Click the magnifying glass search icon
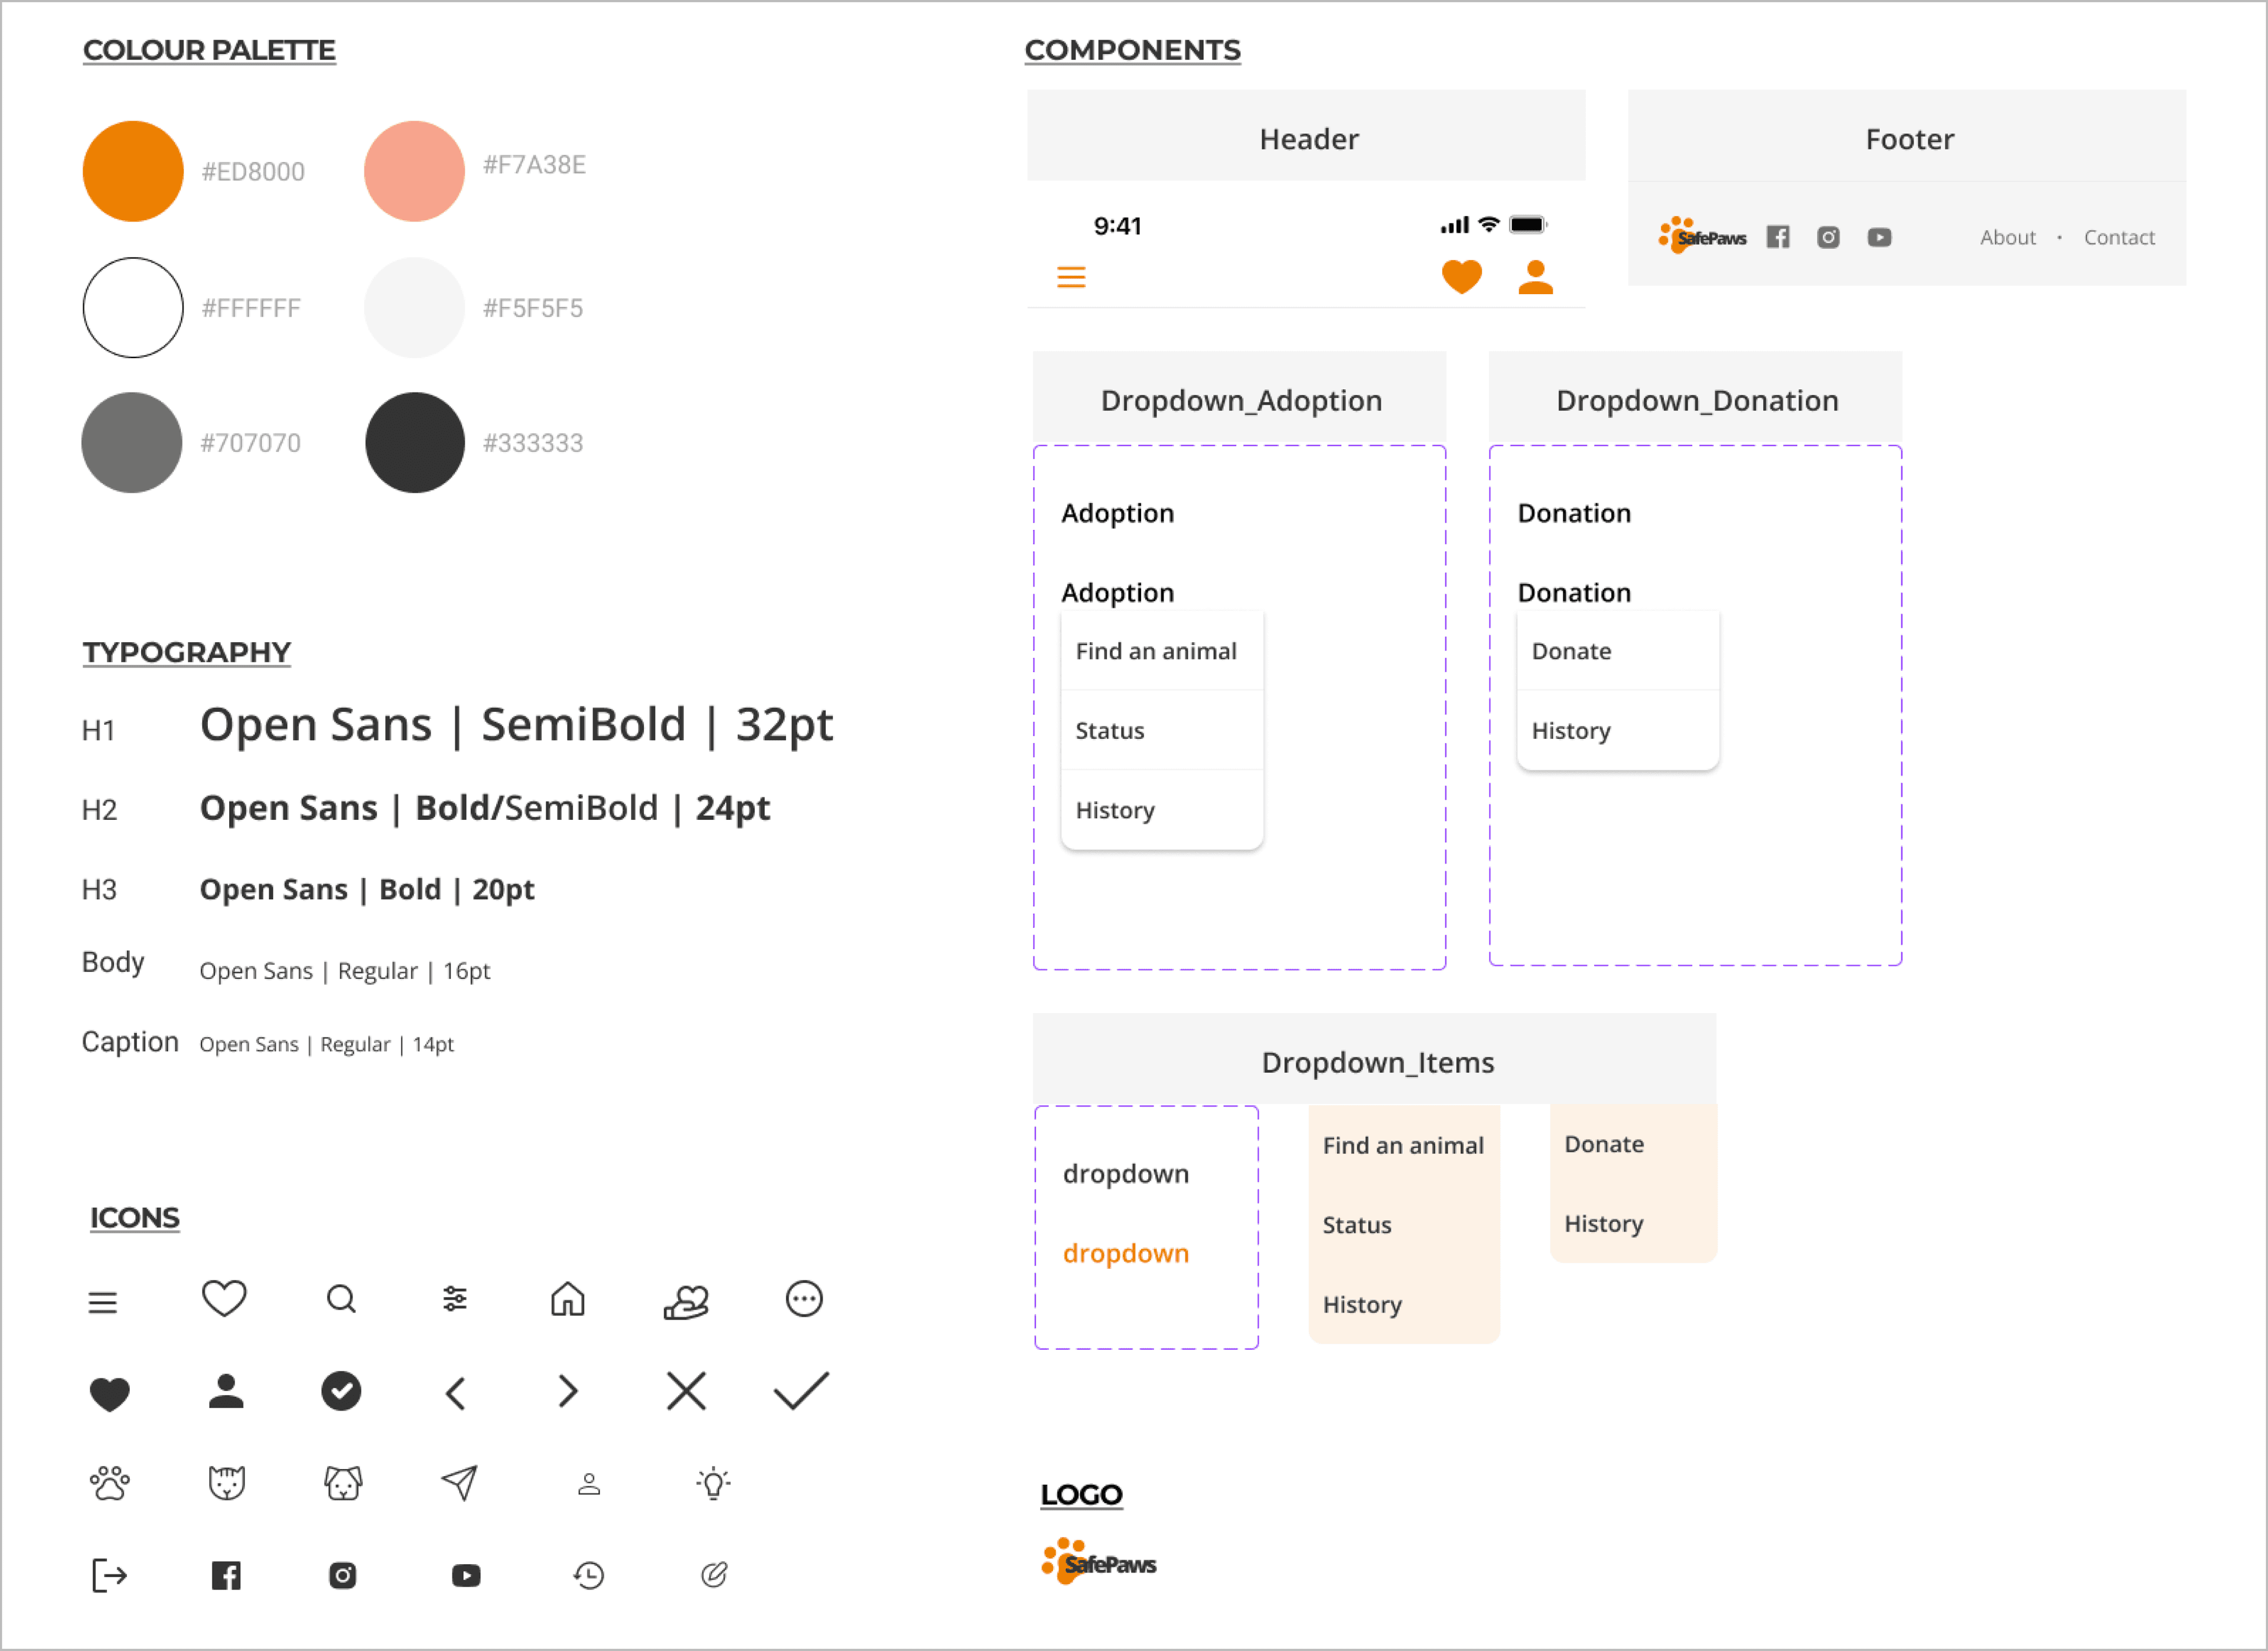The height and width of the screenshot is (1651, 2268). 341,1299
